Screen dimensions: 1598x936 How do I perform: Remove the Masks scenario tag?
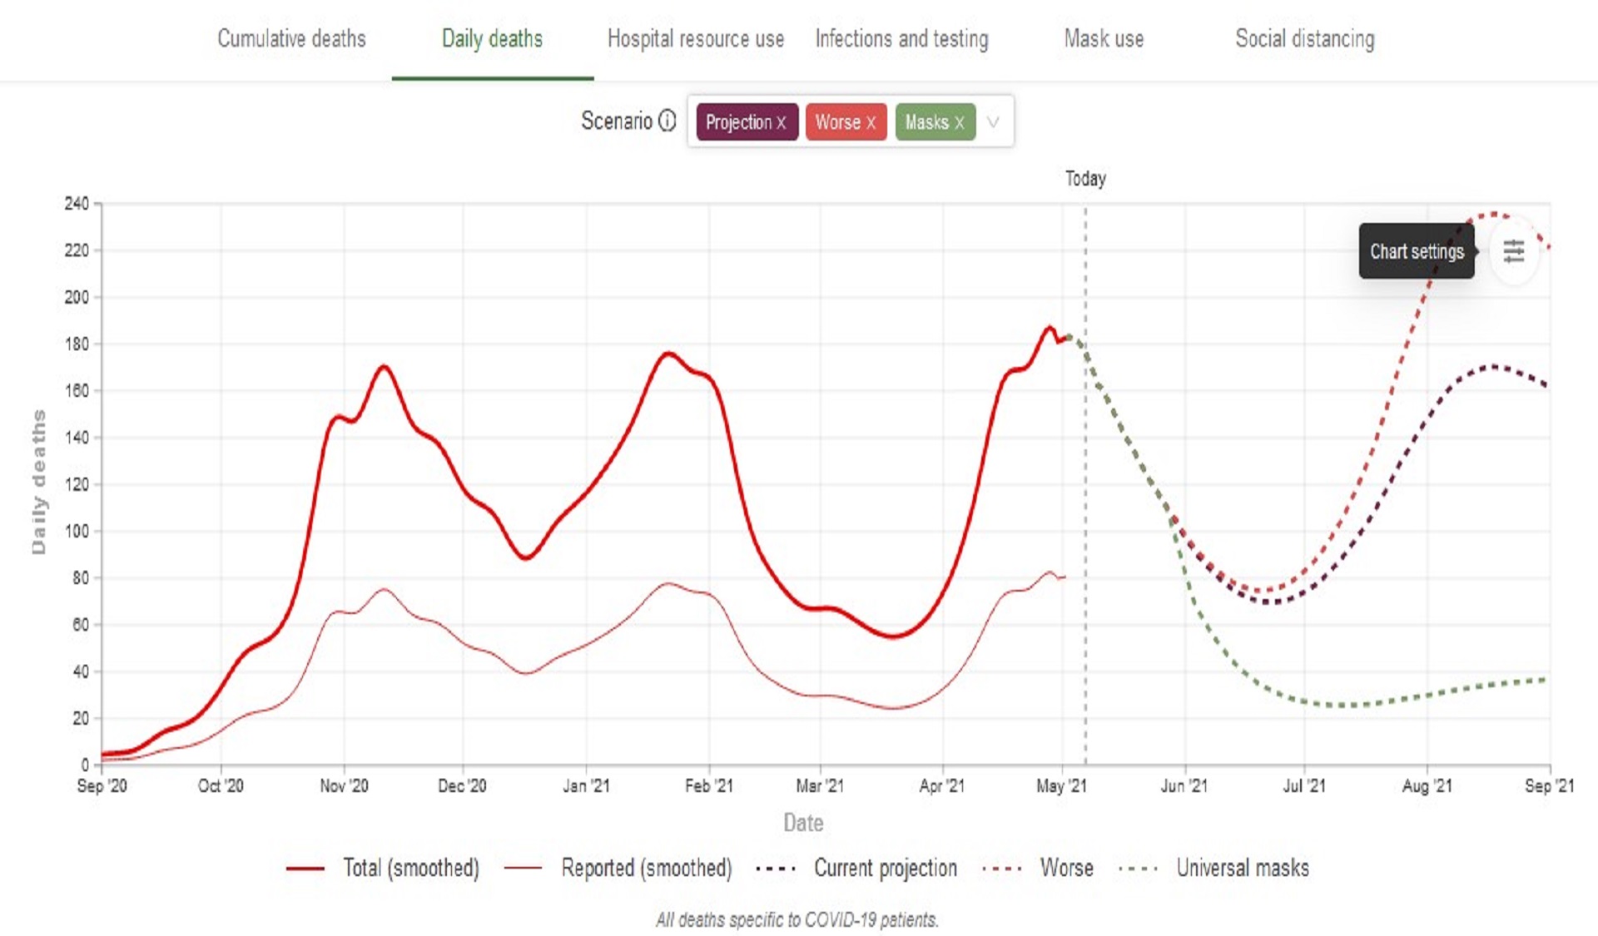960,122
